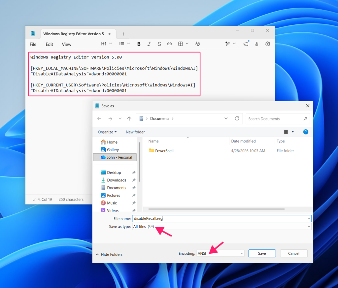Viewport: 338px width, 288px height.
Task: Select Downloads in navigation pane
Action: (x=114, y=180)
